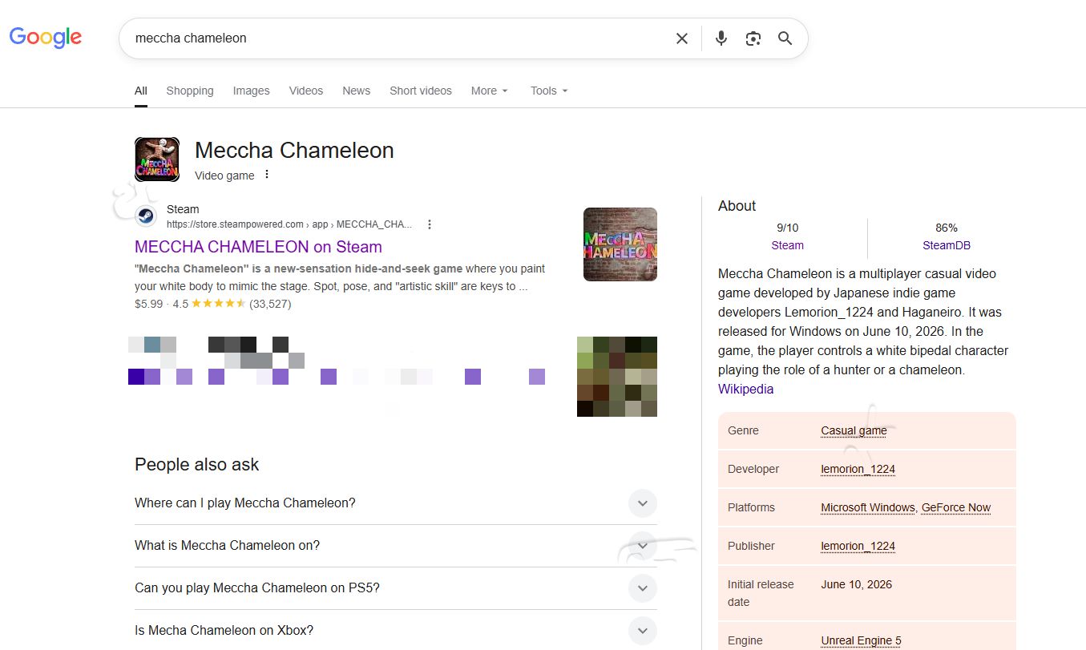Open search by image camera icon
This screenshot has width=1086, height=650.
753,38
